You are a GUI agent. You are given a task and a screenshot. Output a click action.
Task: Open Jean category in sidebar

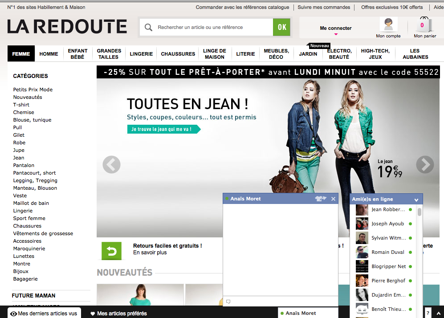point(18,158)
